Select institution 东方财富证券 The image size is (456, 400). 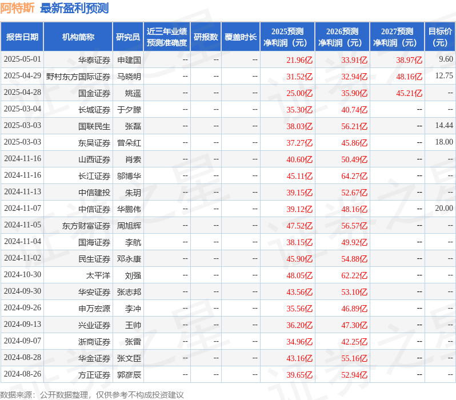pos(86,226)
